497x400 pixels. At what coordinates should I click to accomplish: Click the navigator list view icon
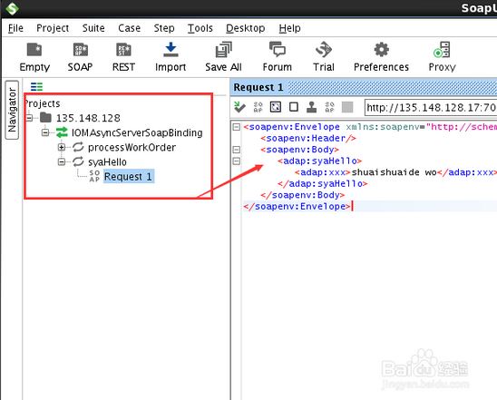point(36,86)
